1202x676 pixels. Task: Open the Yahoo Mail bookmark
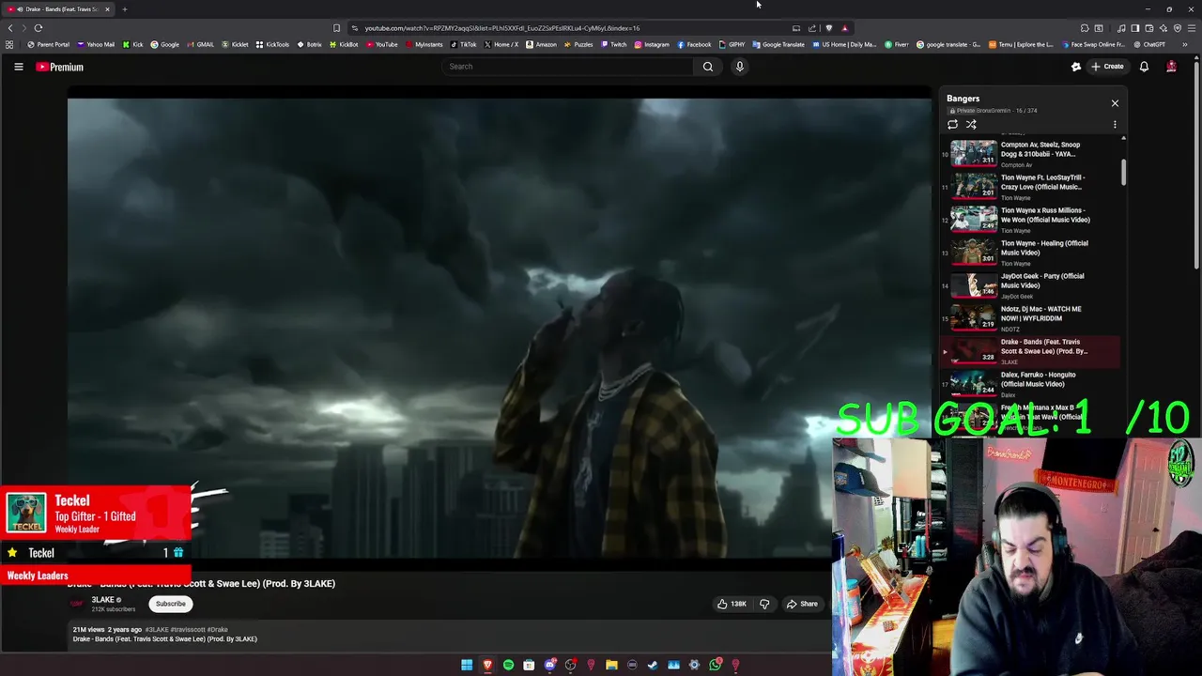point(96,44)
